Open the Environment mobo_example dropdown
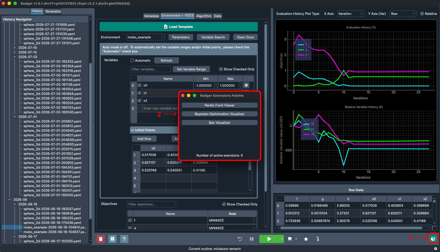The height and width of the screenshot is (252, 440). pos(146,37)
